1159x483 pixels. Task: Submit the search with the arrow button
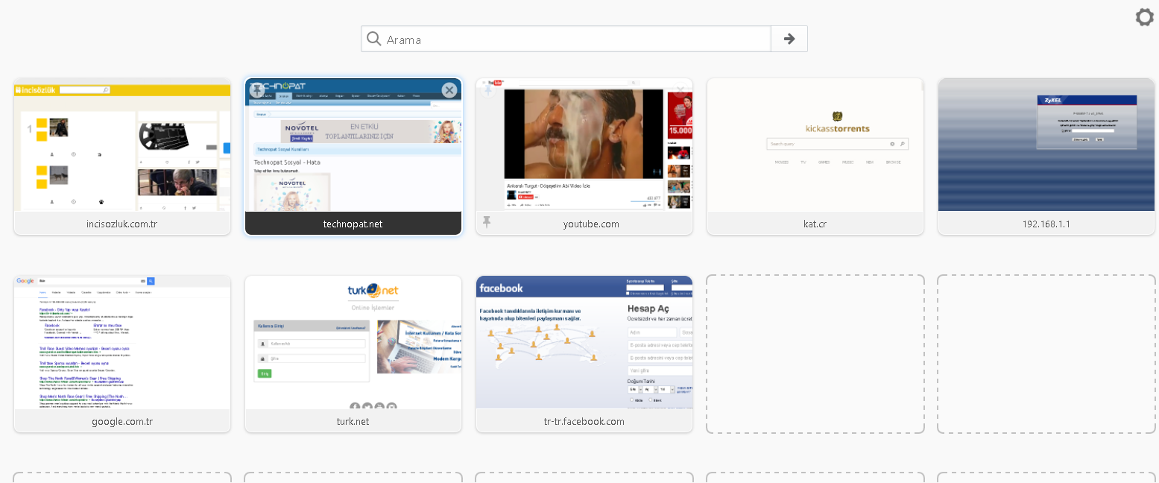[789, 39]
